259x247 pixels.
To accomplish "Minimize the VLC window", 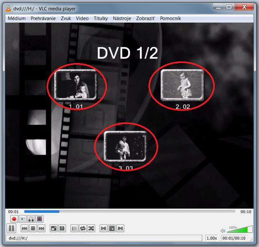I will pos(218,7).
